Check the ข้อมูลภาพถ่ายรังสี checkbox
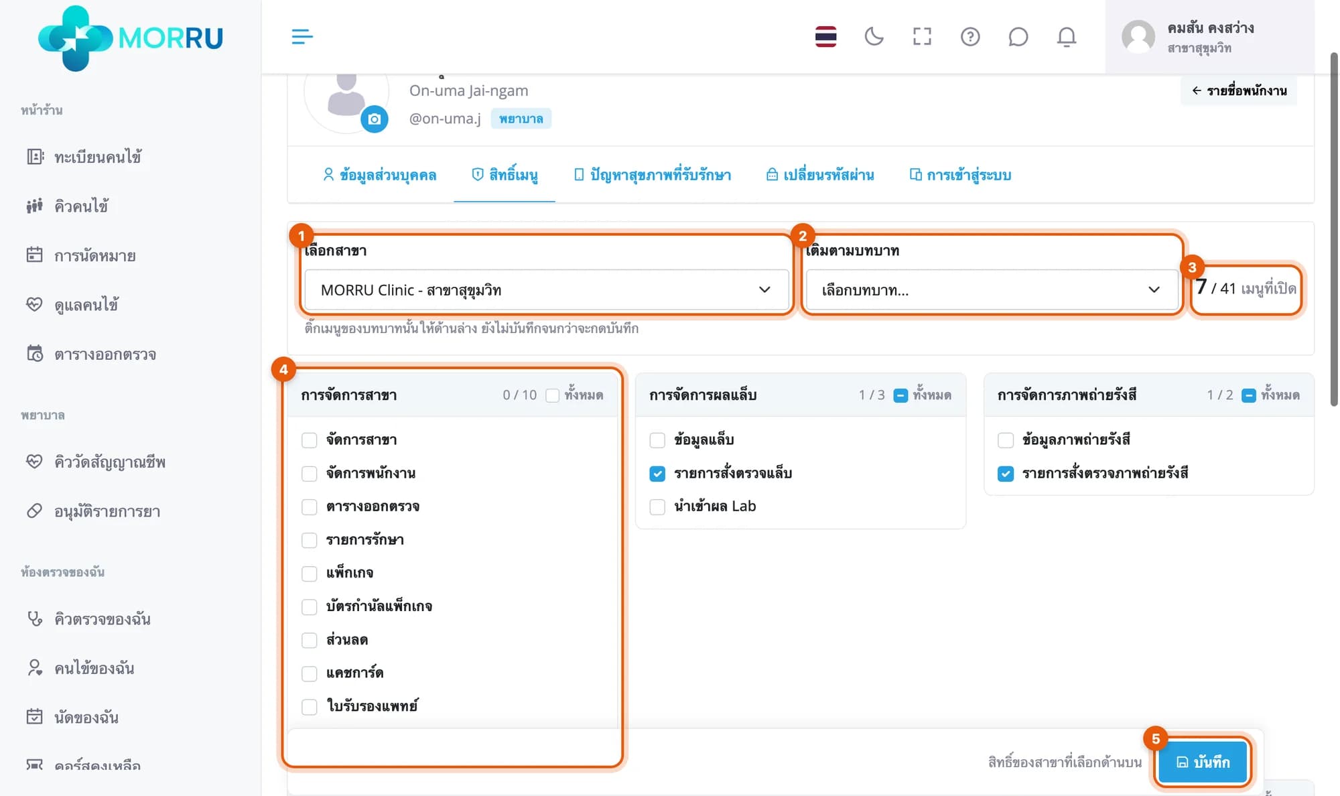The width and height of the screenshot is (1340, 796). tap(1006, 440)
